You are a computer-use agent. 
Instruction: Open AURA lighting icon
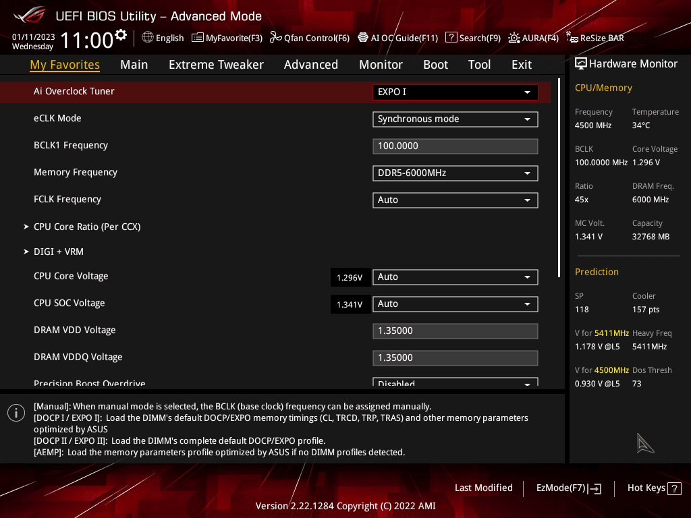514,38
